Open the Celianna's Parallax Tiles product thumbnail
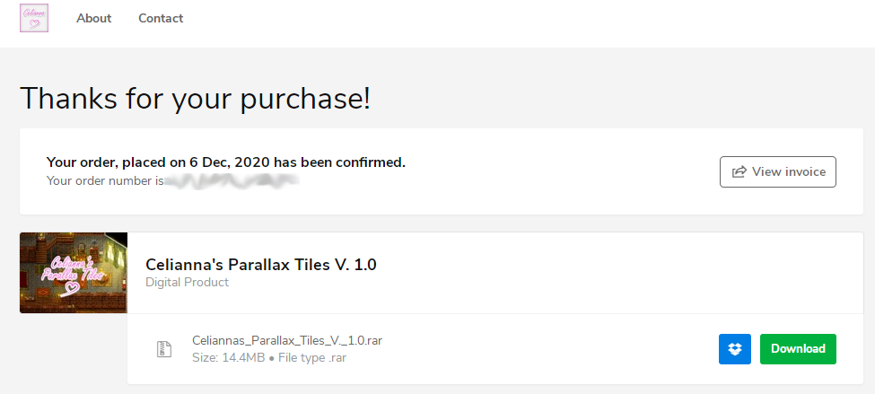 (74, 272)
